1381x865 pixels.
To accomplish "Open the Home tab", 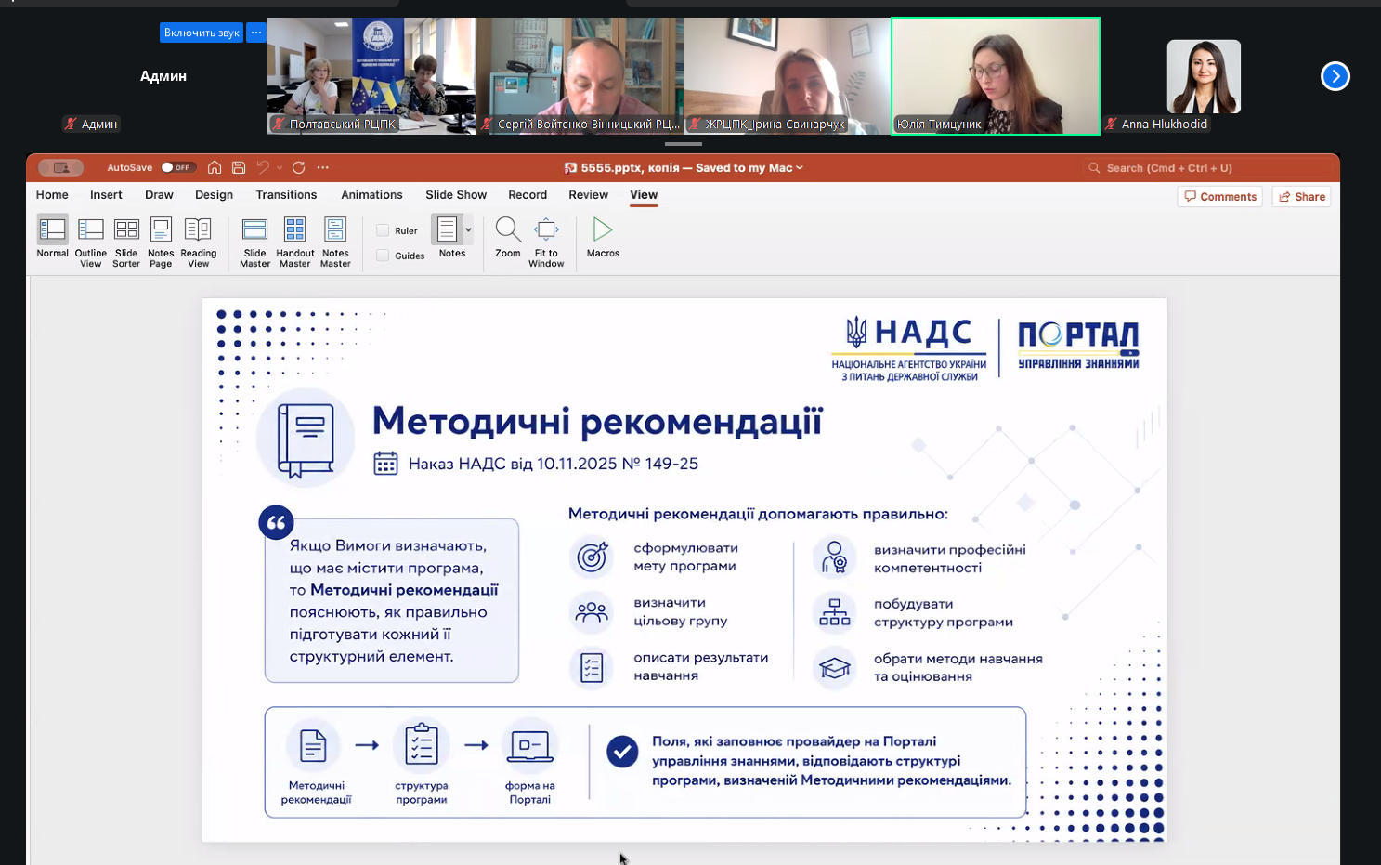I will [x=52, y=195].
